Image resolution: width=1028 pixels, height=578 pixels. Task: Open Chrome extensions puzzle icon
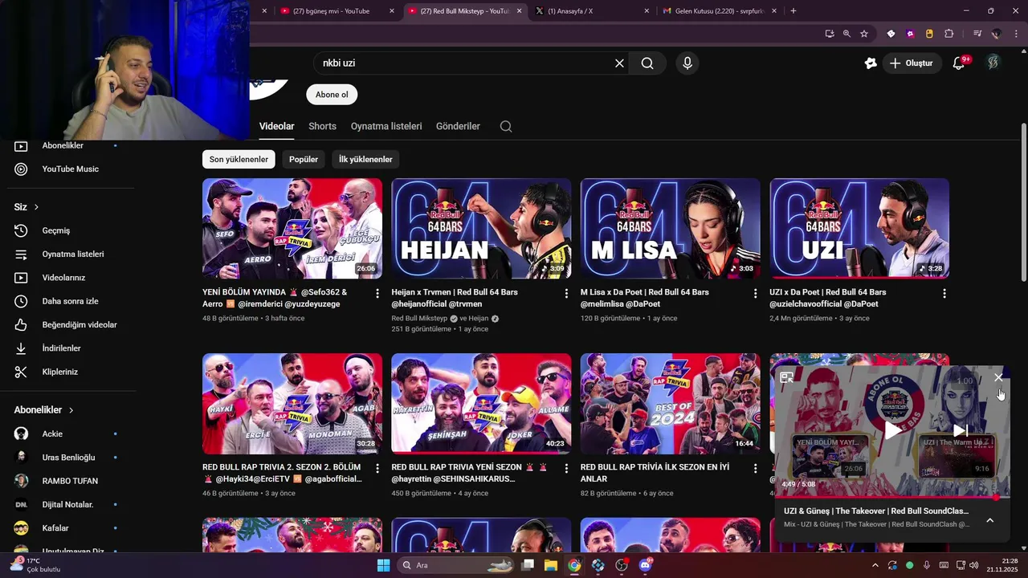[949, 34]
